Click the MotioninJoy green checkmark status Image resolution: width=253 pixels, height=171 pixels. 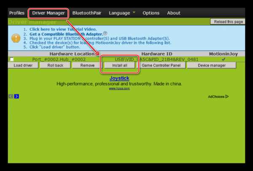(x=223, y=59)
